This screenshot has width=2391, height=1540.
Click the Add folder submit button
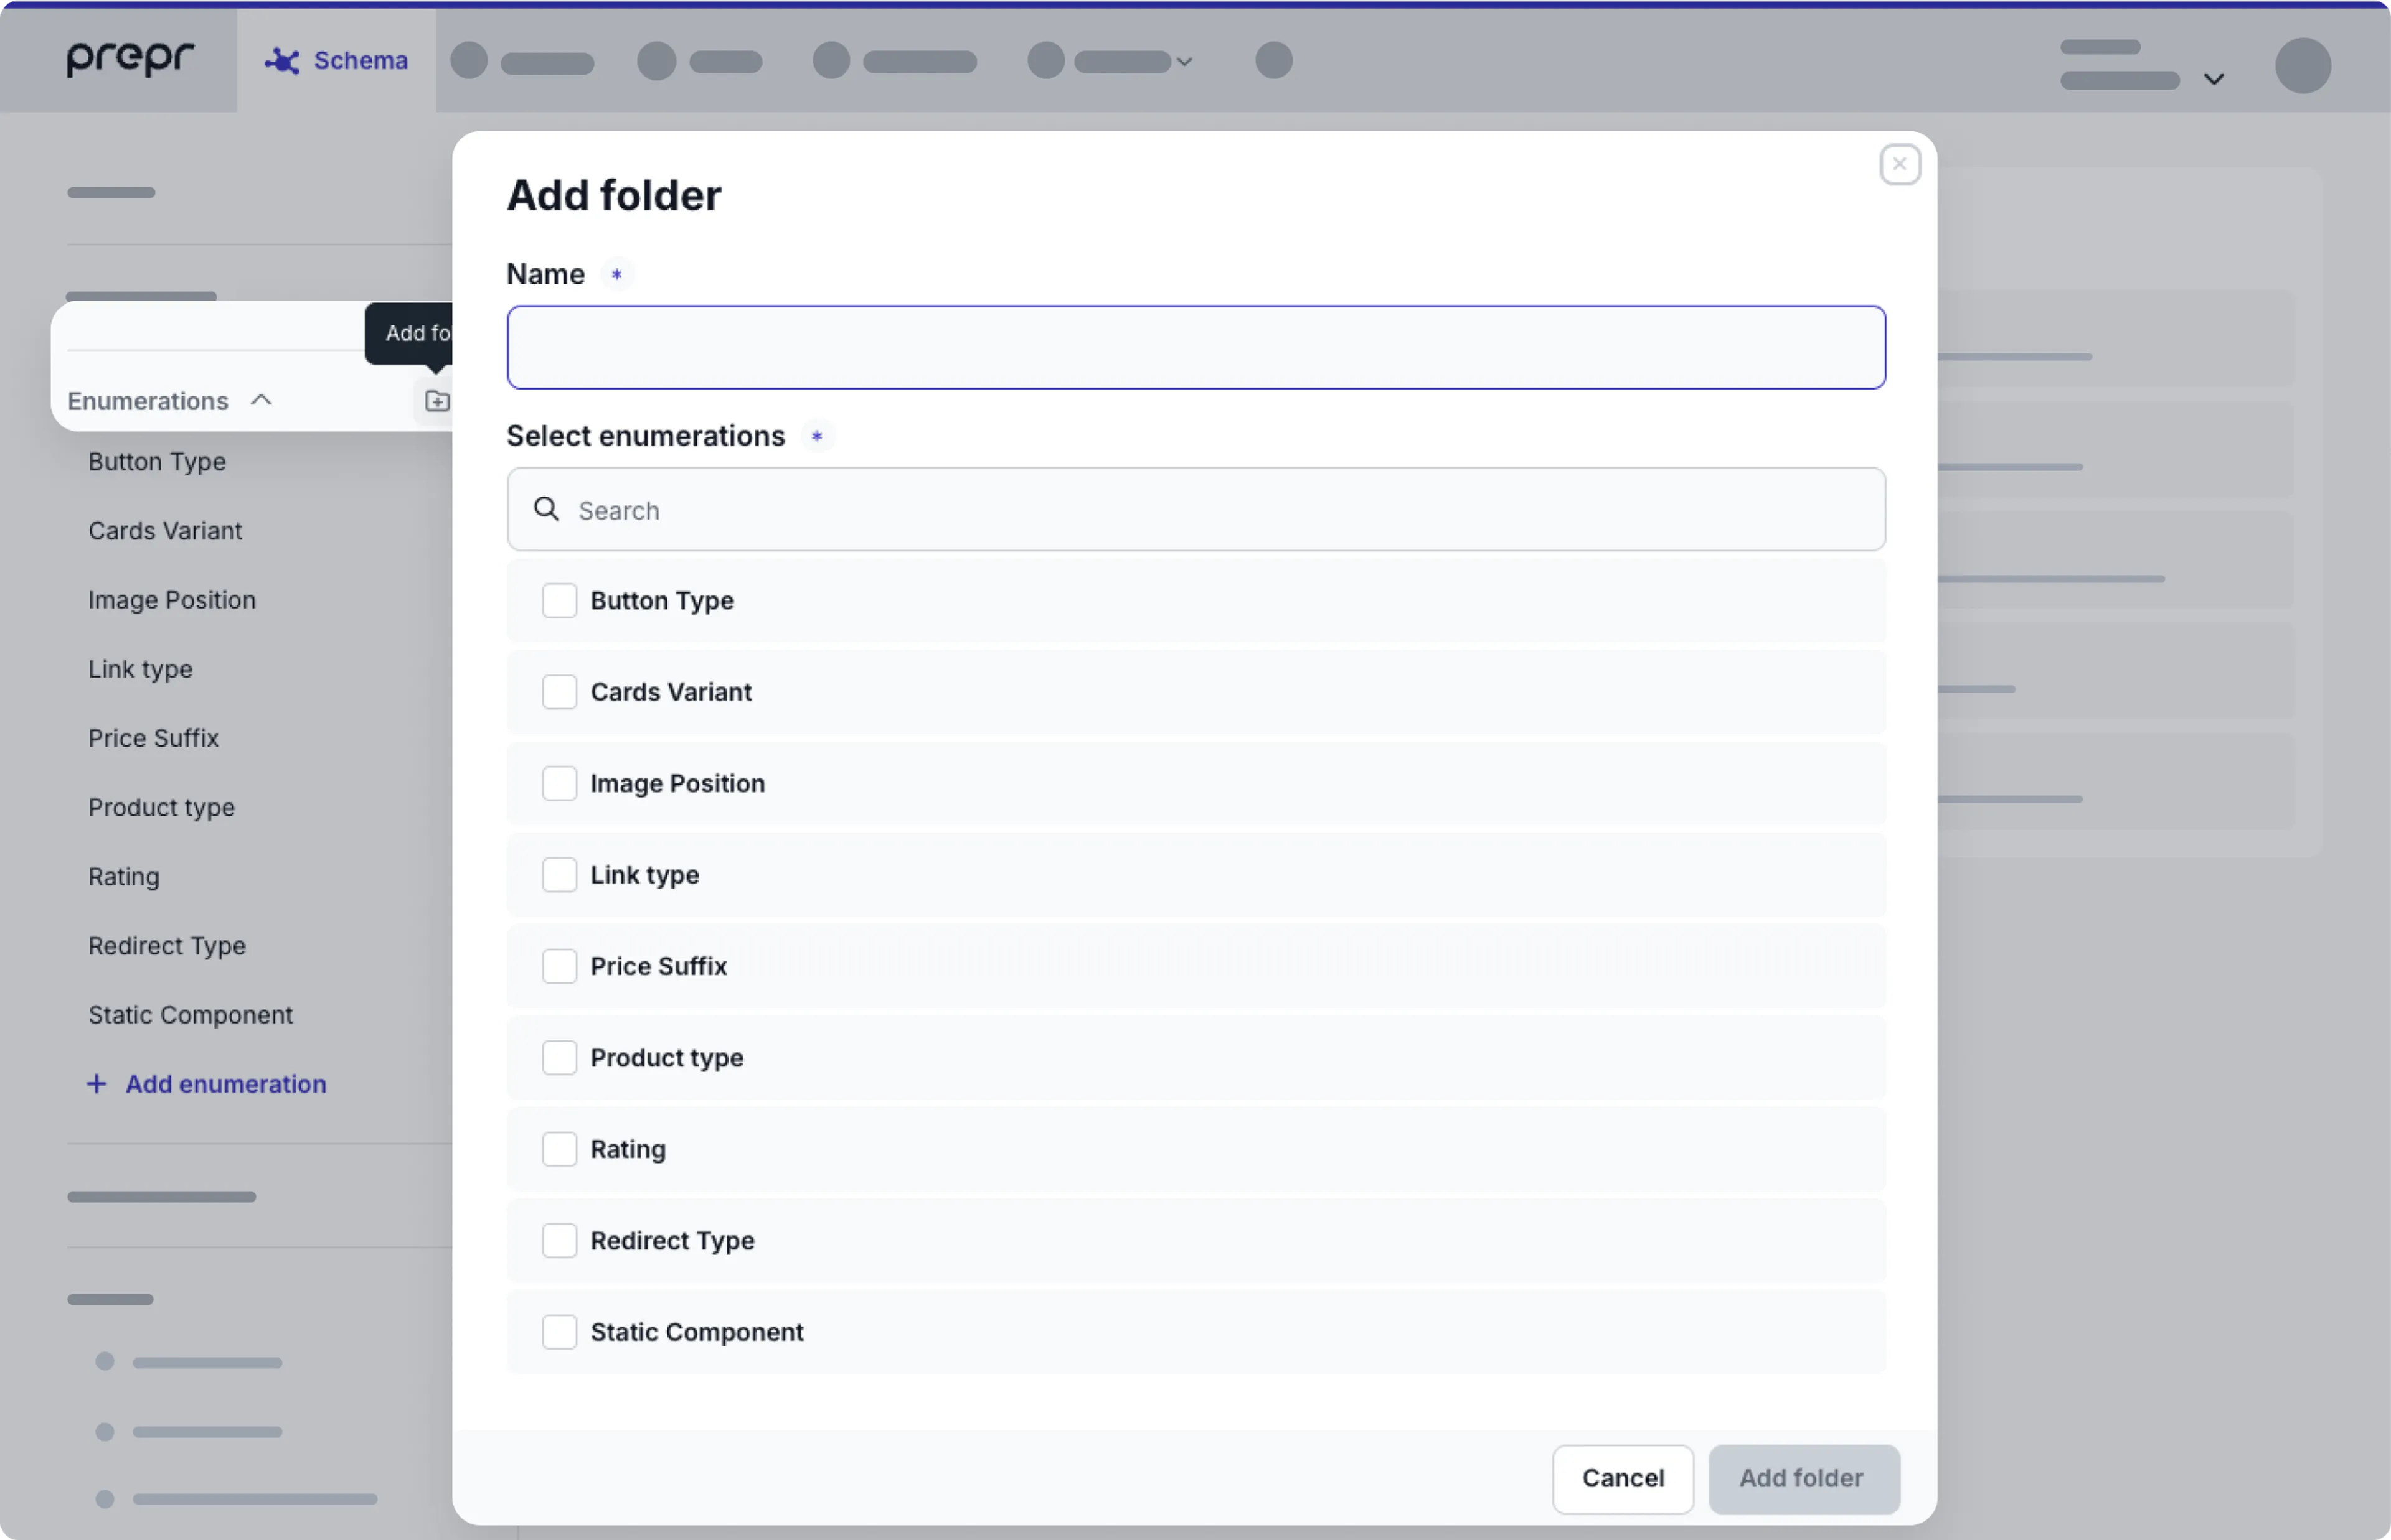[1803, 1478]
